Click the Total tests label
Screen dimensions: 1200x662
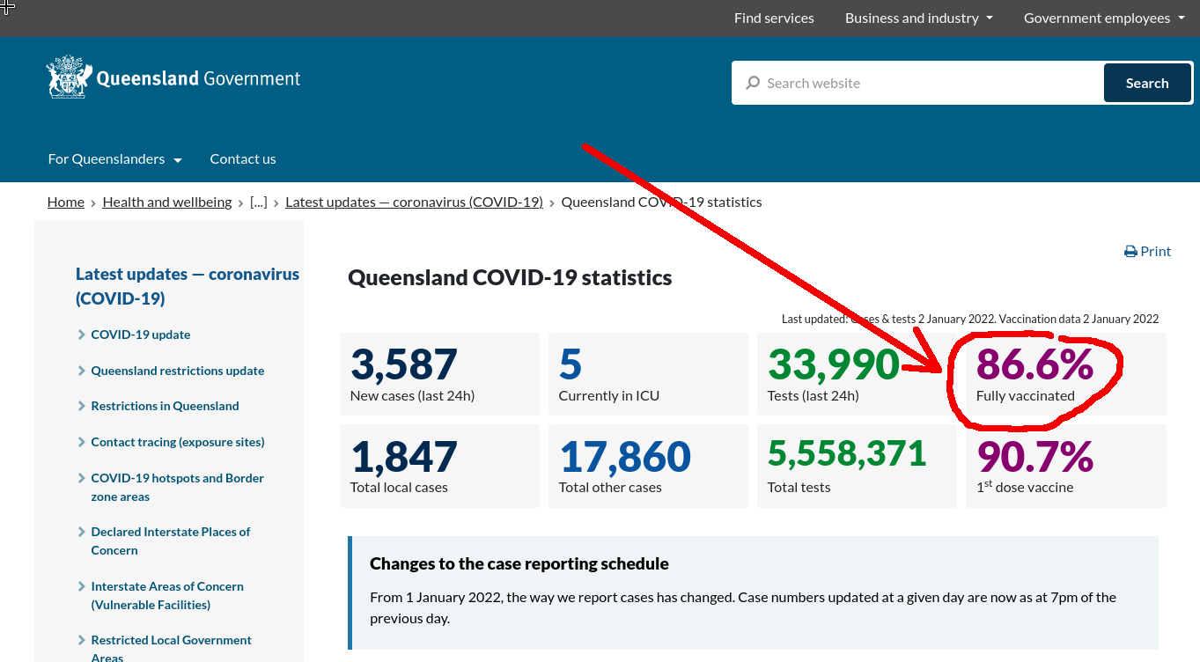(799, 488)
